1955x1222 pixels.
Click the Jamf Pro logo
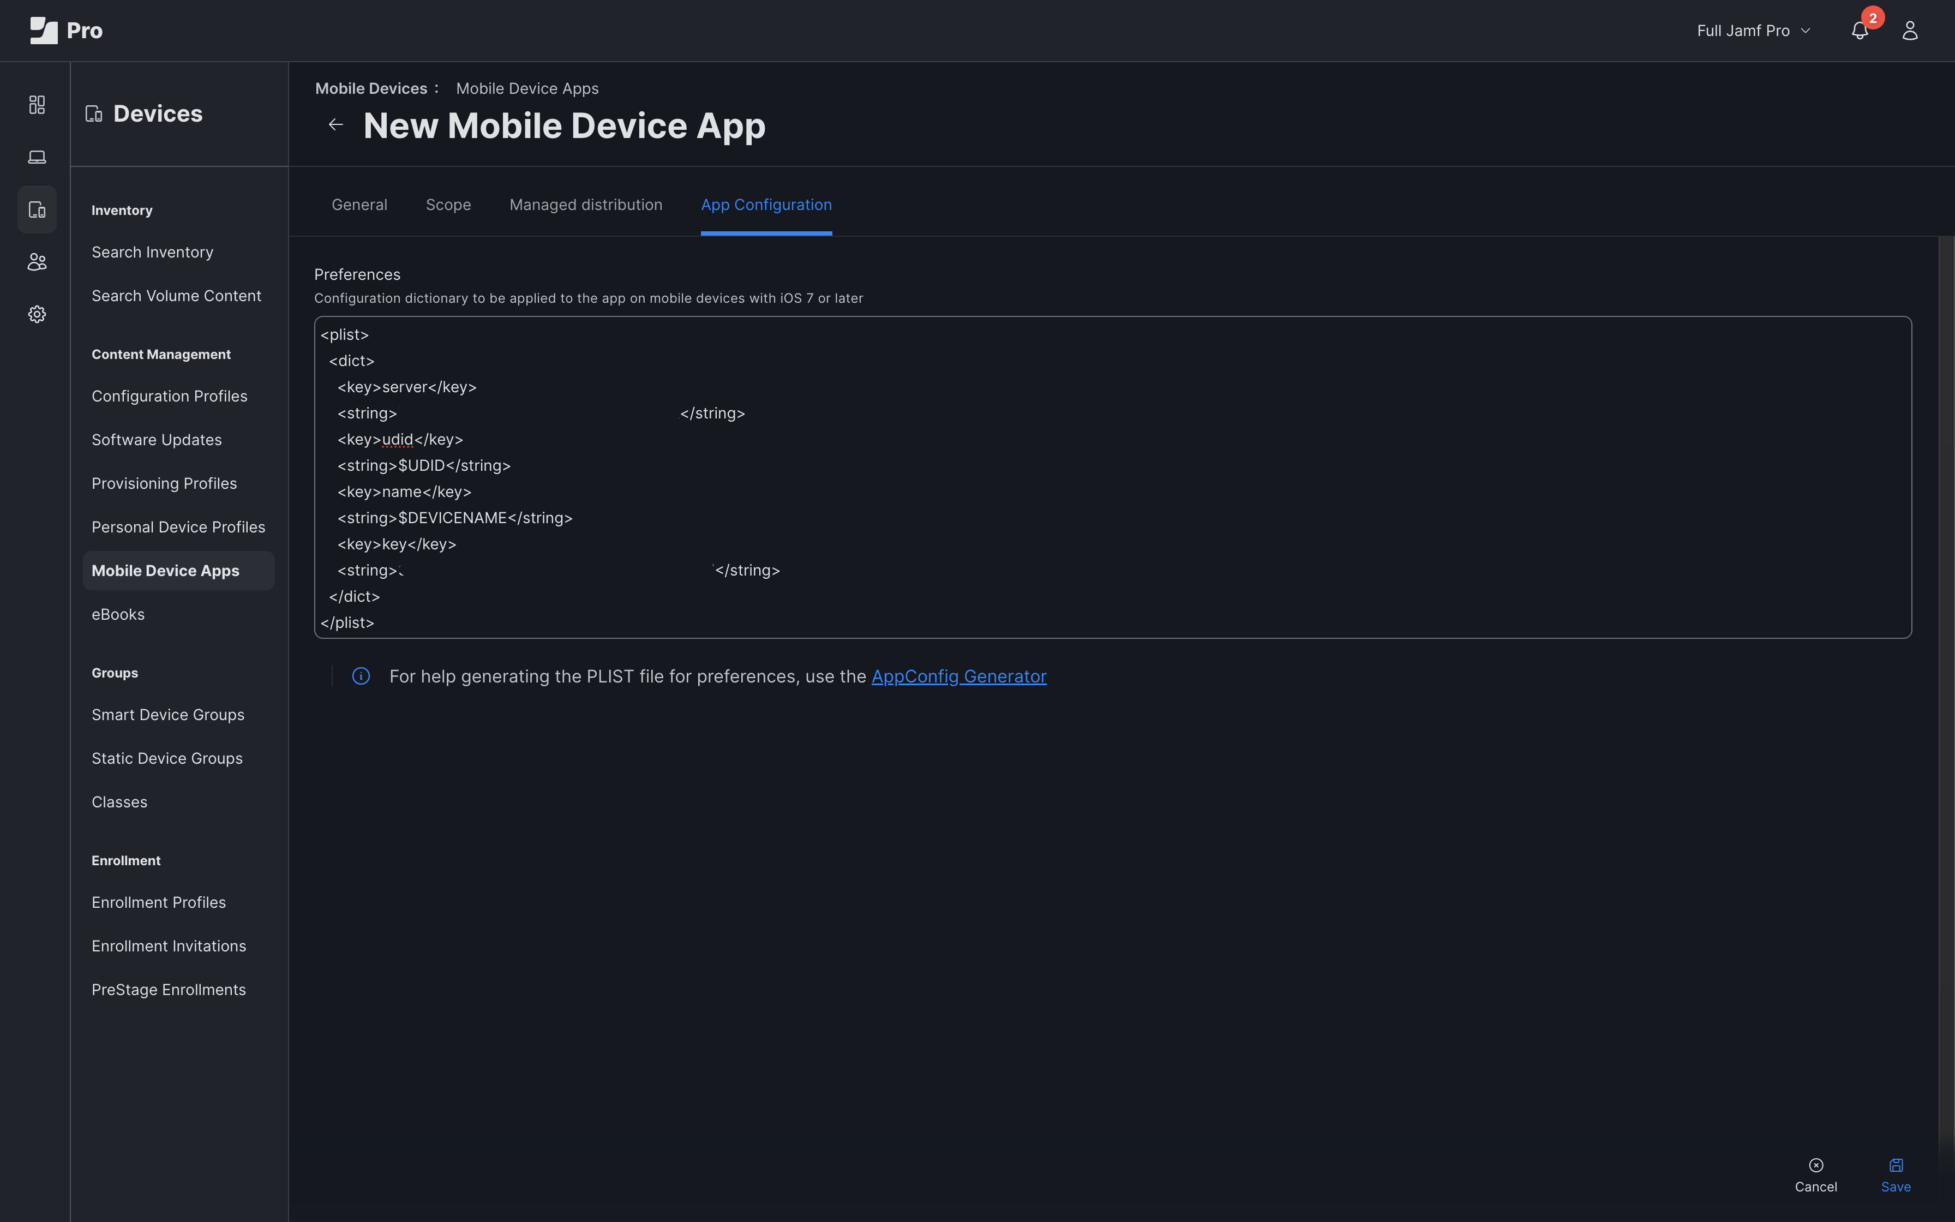click(x=66, y=31)
